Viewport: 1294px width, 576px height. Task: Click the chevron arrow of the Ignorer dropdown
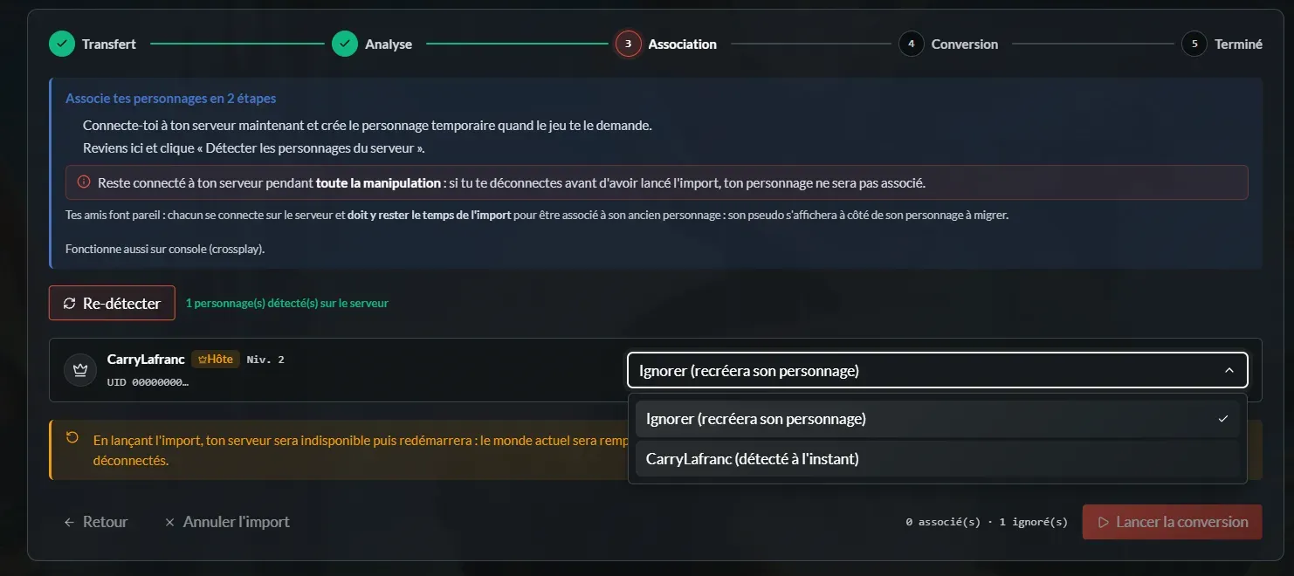point(1229,370)
